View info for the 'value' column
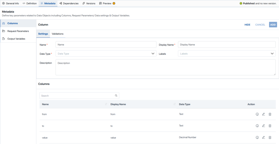 coord(257,137)
